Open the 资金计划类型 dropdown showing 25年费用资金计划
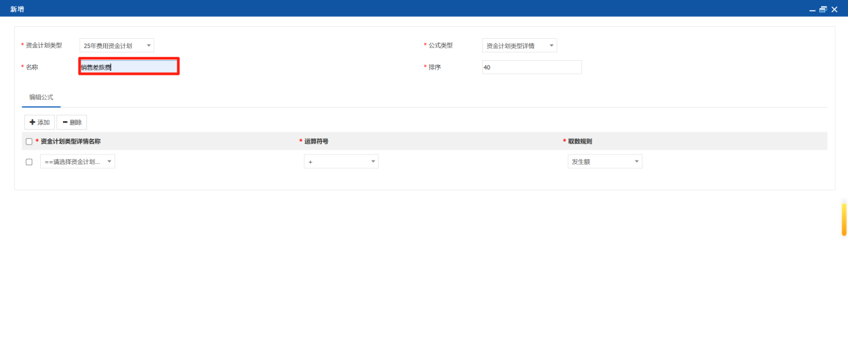 pos(117,45)
